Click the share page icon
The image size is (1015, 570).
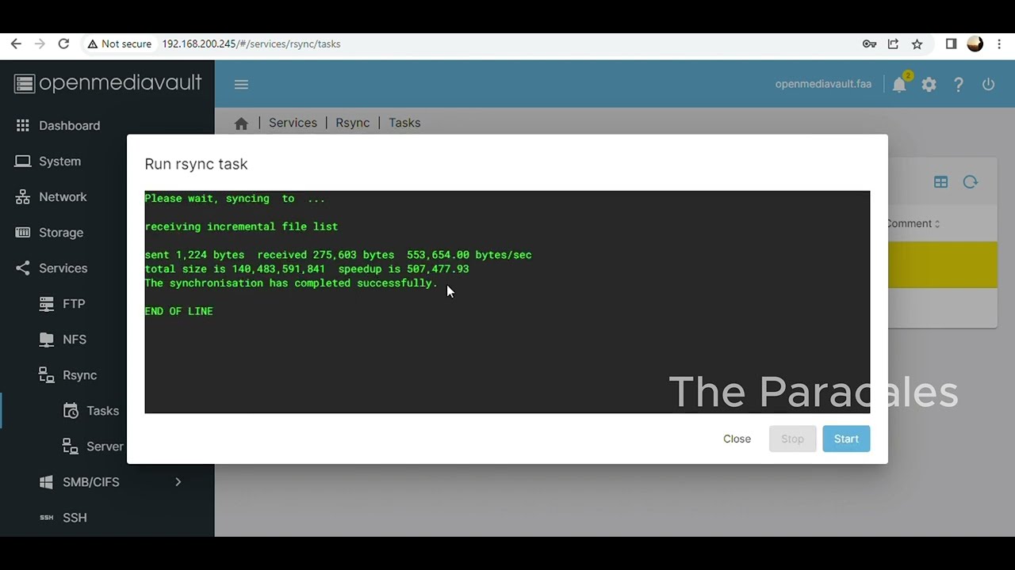(893, 44)
